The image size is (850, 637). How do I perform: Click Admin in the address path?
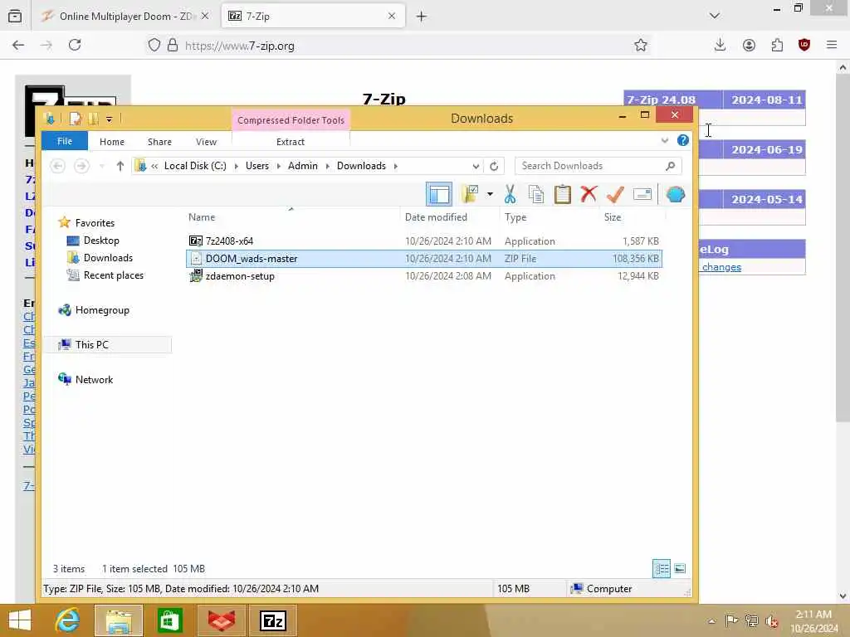(302, 166)
